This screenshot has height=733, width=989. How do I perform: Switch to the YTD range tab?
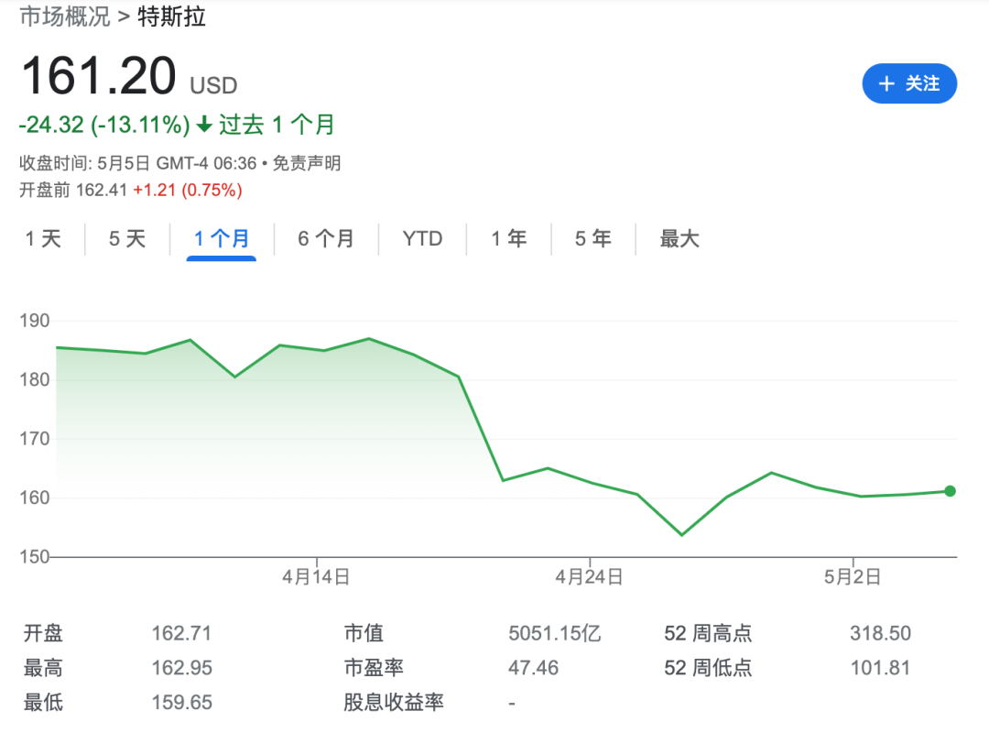[422, 238]
